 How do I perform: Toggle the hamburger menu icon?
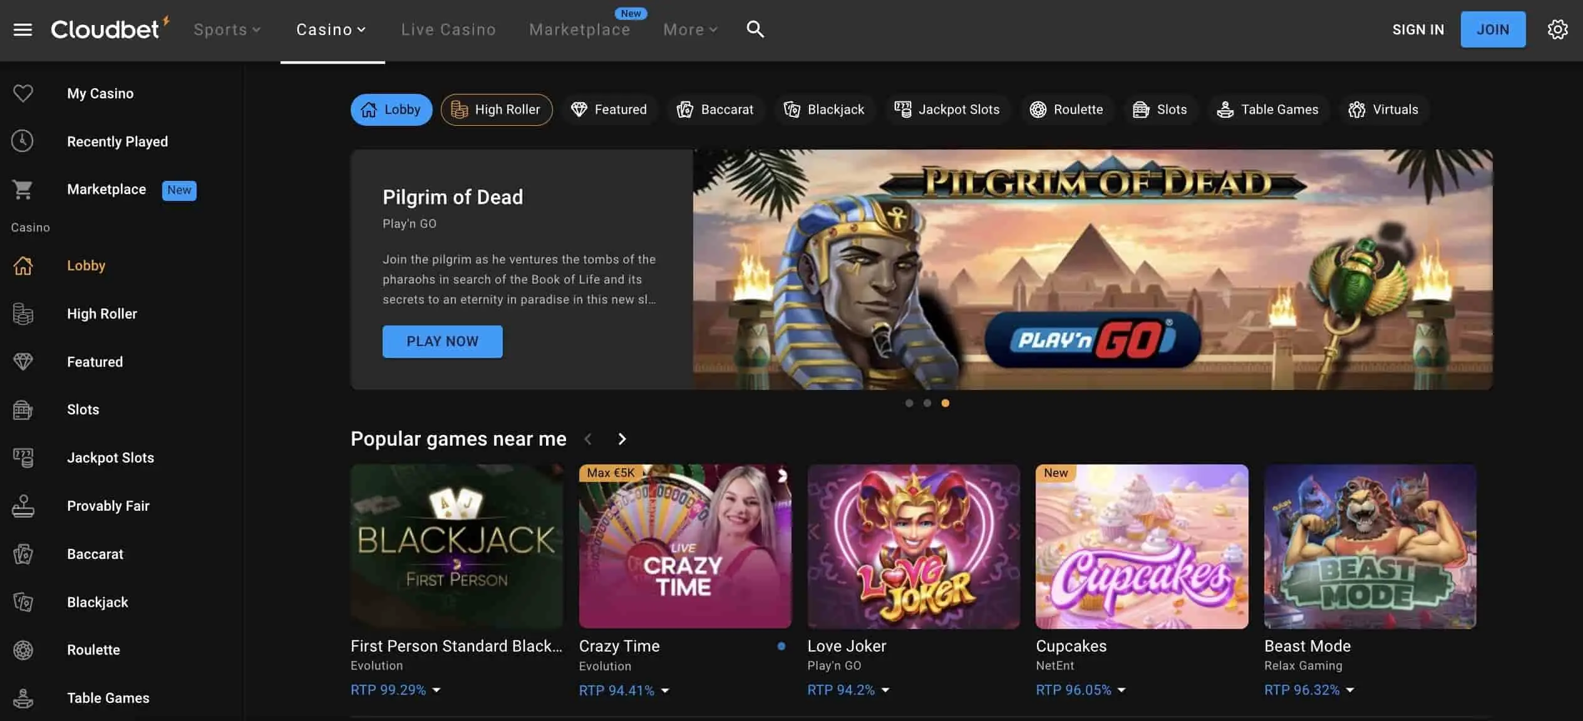pos(21,28)
